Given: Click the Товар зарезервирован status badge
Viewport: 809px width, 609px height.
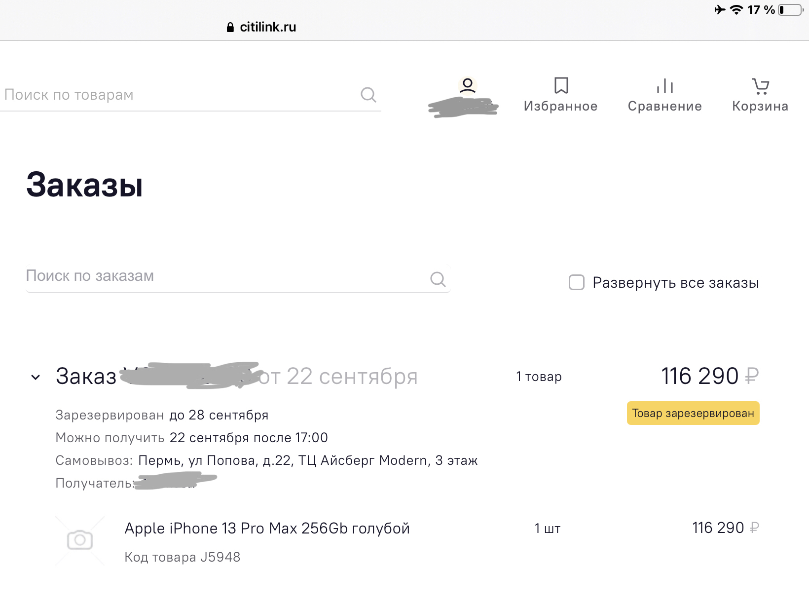Looking at the screenshot, I should (x=693, y=413).
